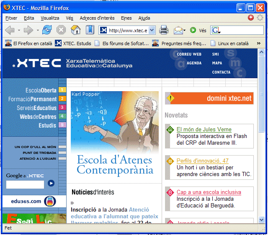Open the Vés menu
This screenshot has width=268, height=235.
click(70, 18)
